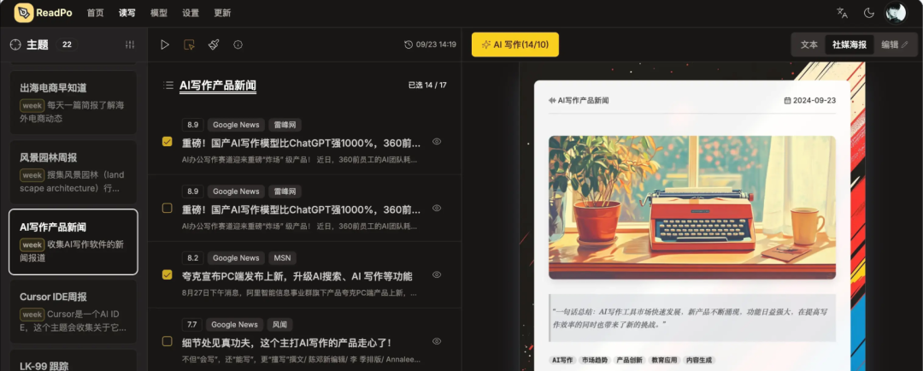Open article 夸克宣布PC端发布上新 title

click(297, 276)
